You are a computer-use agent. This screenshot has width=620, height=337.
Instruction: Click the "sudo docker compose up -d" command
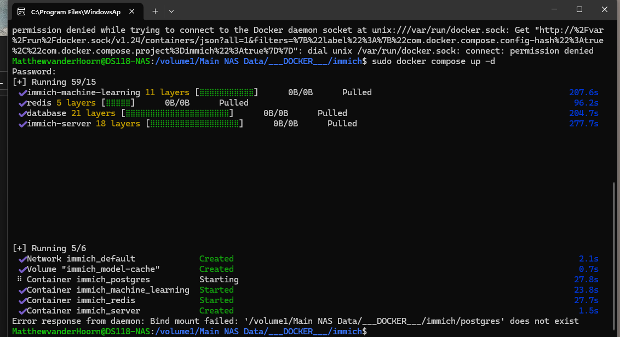tap(433, 61)
